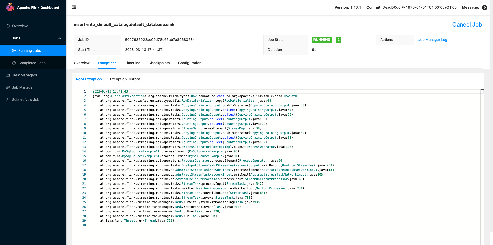Viewport: 493px width, 245px height.
Task: Collapse the sidebar with the menu fold icon
Action: (x=74, y=7)
